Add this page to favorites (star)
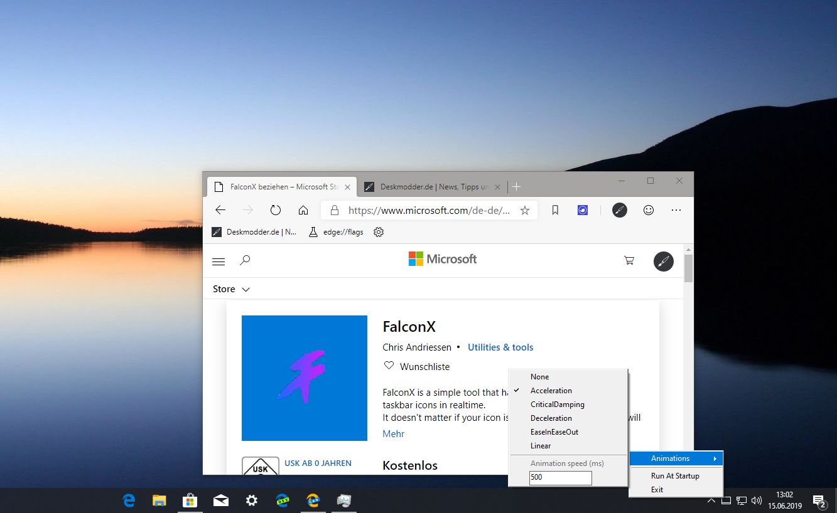The width and height of the screenshot is (837, 513). tap(525, 210)
